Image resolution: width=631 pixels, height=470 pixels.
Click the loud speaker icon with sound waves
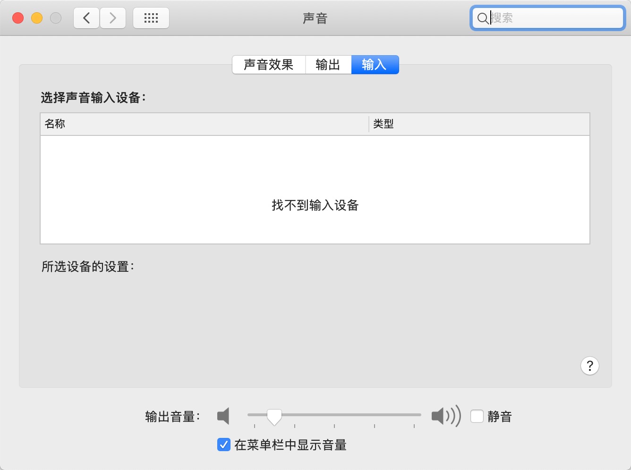pyautogui.click(x=445, y=416)
